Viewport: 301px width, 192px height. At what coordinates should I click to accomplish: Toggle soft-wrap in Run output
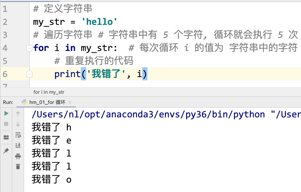pos(18,135)
